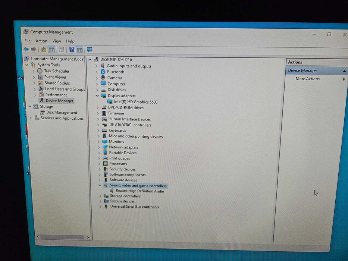Screen dimensions: 348x261
Task: Click the Disk drives category icon
Action: point(103,90)
